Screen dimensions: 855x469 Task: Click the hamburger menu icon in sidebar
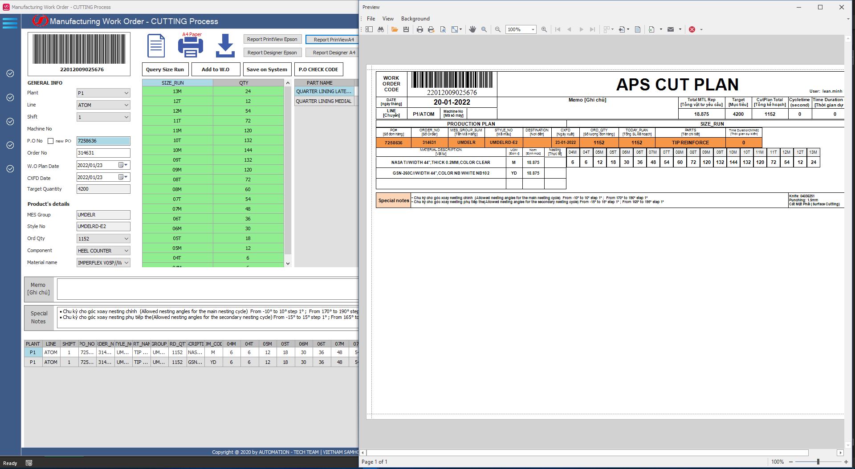(10, 23)
